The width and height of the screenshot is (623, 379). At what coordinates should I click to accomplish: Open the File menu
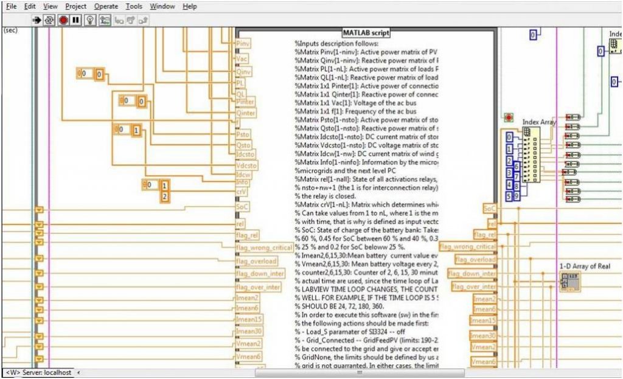pyautogui.click(x=11, y=6)
